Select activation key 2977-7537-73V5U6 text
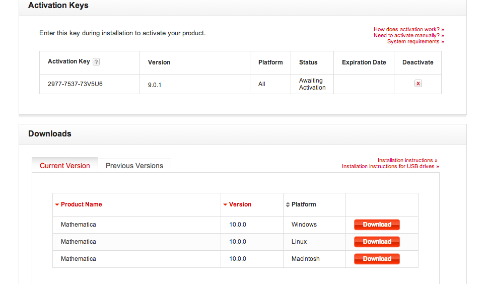Screen dimensions: 486x284 tap(75, 84)
